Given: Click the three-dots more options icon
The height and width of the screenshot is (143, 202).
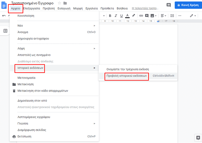Looking at the screenshot, I should [x=180, y=16].
